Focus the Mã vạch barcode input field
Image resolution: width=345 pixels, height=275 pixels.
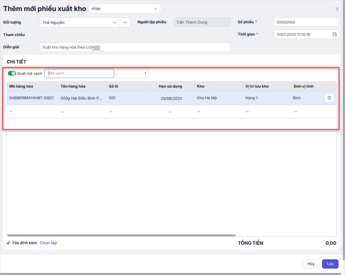pyautogui.click(x=79, y=73)
